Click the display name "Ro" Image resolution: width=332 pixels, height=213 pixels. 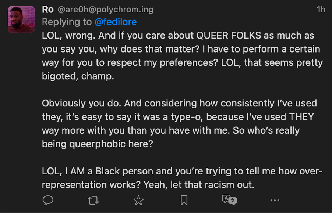pyautogui.click(x=48, y=9)
